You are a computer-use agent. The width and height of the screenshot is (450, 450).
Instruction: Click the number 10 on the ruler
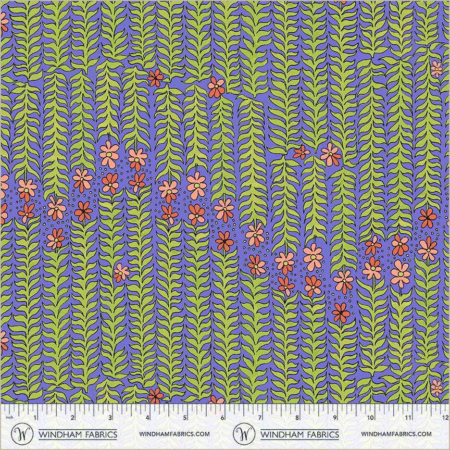pyautogui.click(x=370, y=418)
